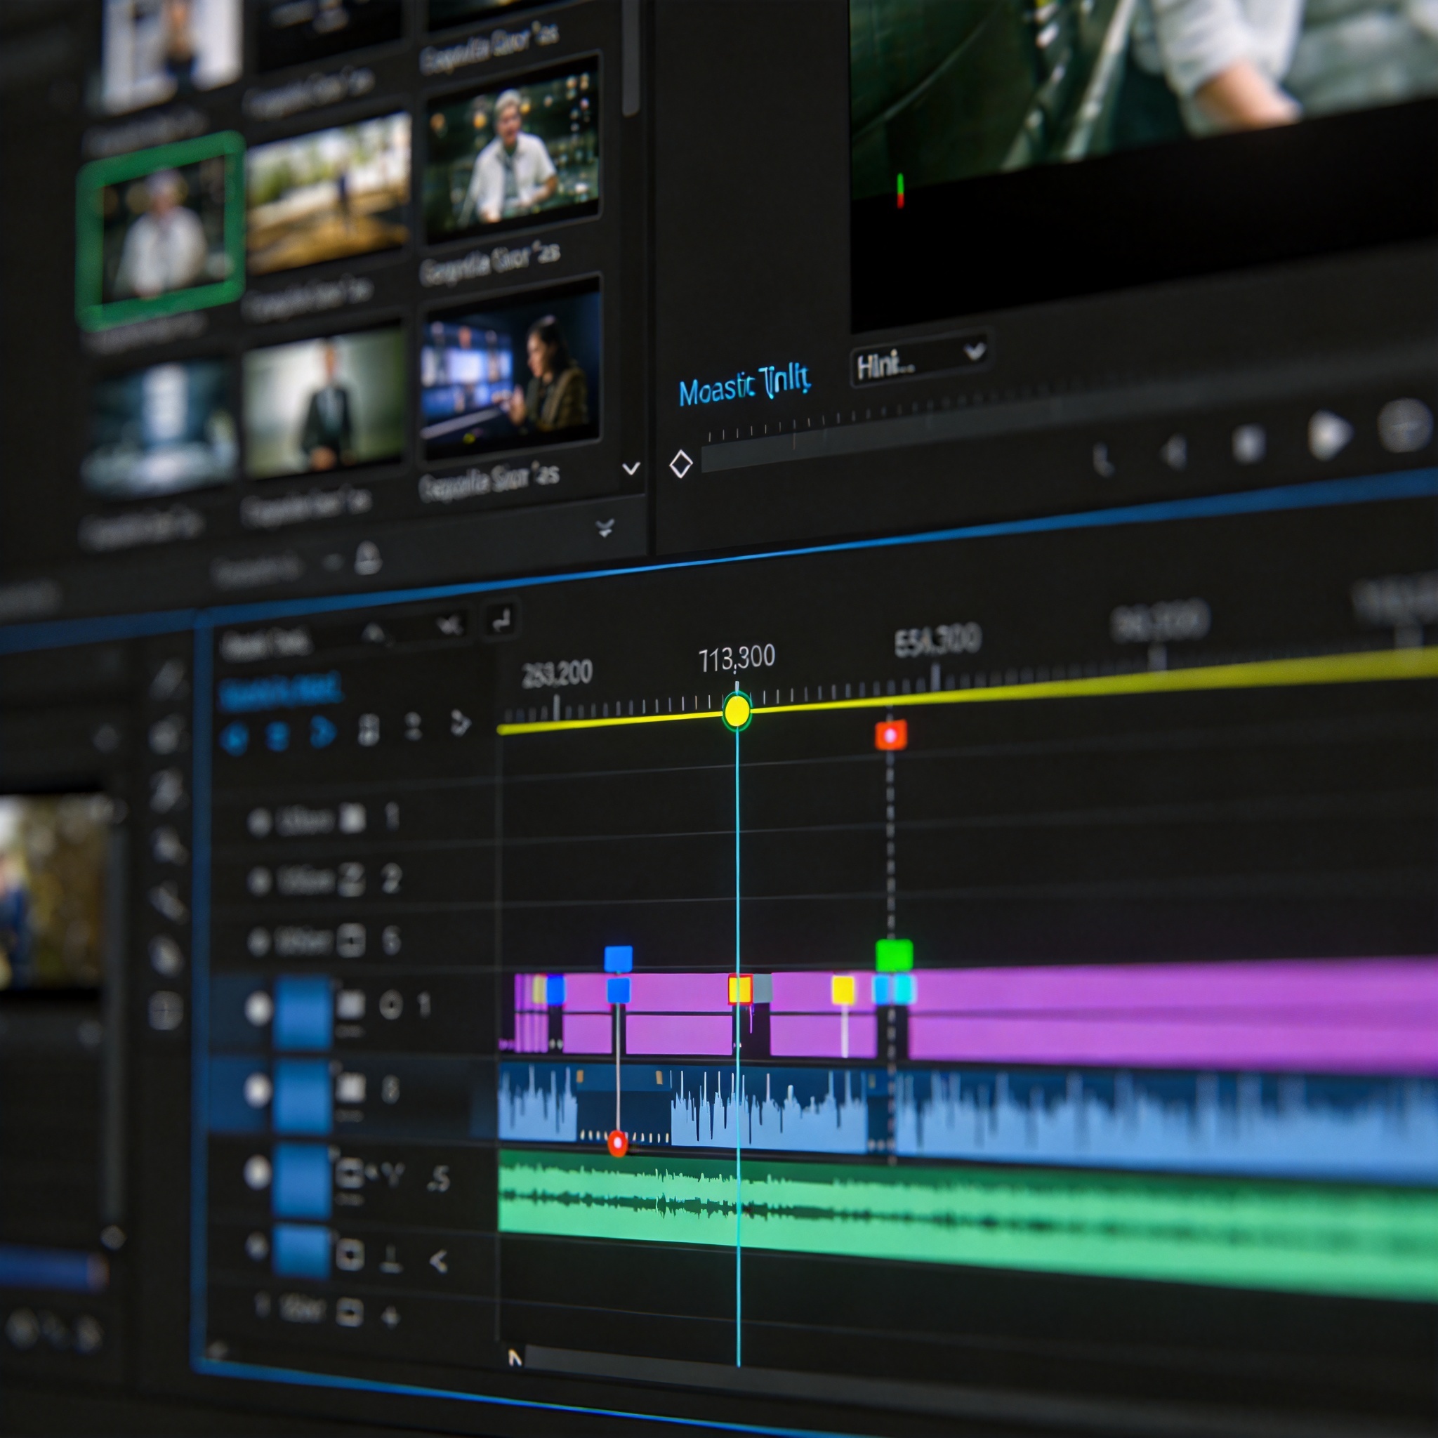Click the down chevron at the media bin's bottom right
1438x1438 pixels.
tap(631, 468)
